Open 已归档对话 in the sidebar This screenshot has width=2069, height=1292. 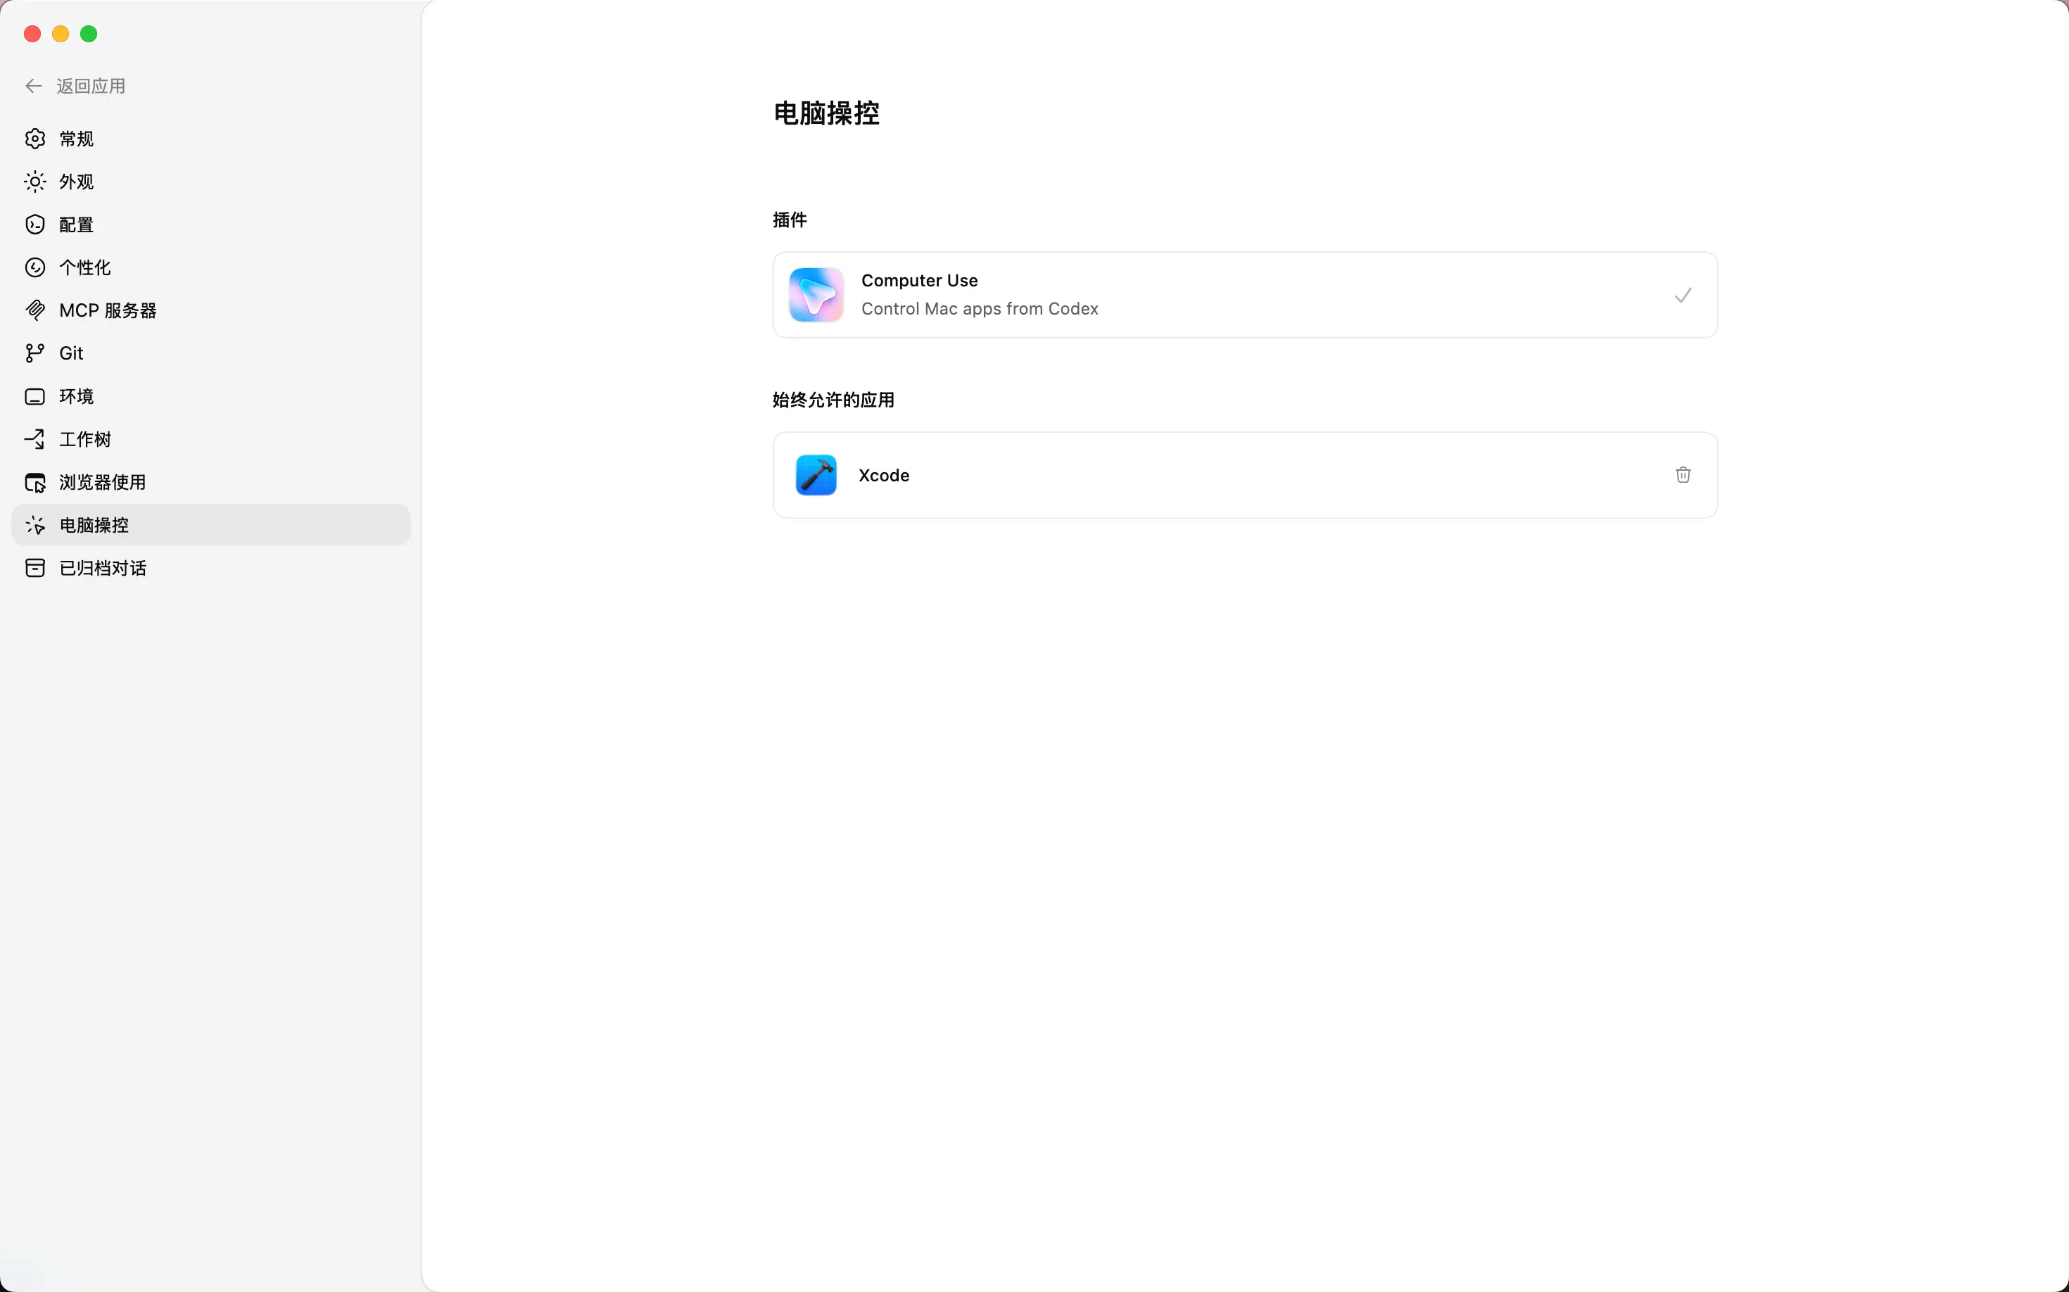(x=103, y=569)
